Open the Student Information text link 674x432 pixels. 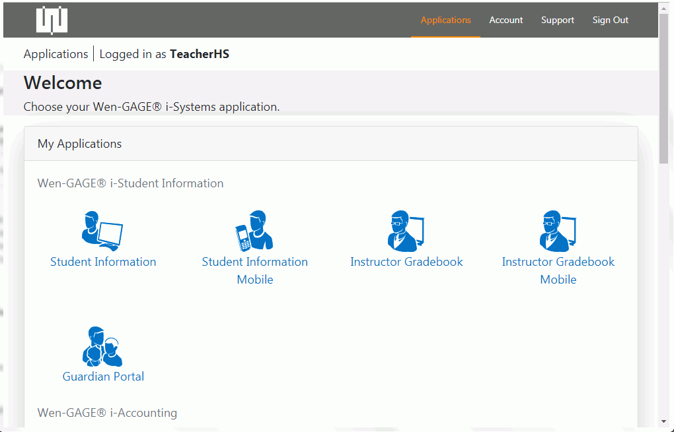[103, 262]
